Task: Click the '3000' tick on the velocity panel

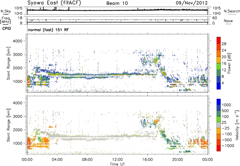Action: tap(17, 116)
